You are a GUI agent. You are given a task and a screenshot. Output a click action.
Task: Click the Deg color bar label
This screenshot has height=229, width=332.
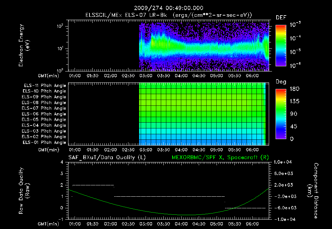pyautogui.click(x=281, y=82)
